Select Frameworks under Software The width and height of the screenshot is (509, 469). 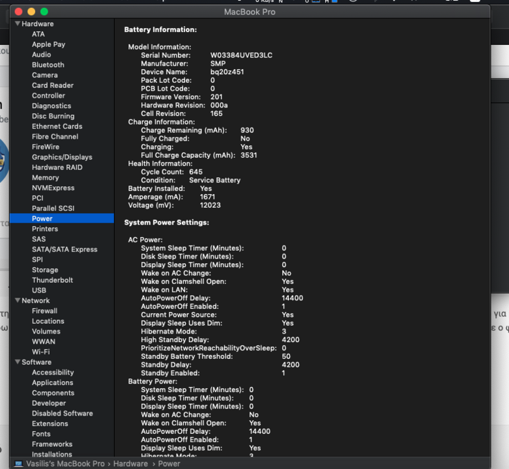52,444
